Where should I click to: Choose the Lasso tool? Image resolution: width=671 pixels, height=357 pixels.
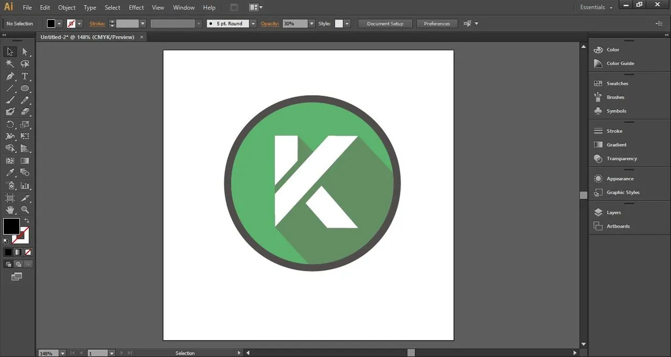point(25,64)
